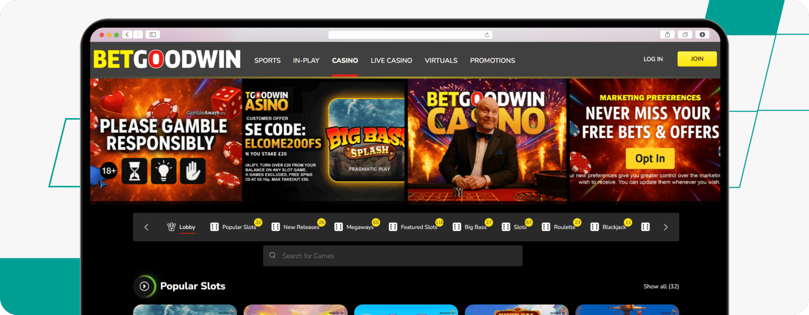Click the browser show tabs icon
This screenshot has height=315, width=809.
click(685, 35)
